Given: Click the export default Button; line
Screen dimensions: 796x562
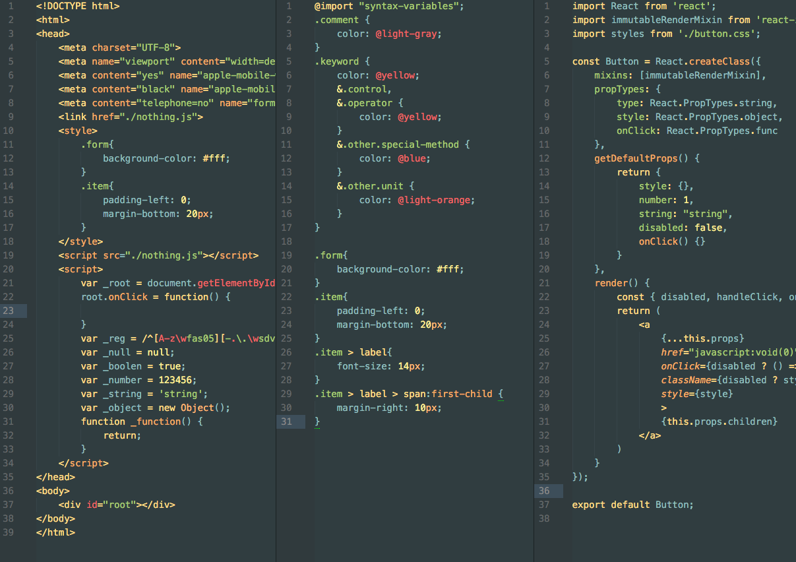Looking at the screenshot, I should click(633, 505).
